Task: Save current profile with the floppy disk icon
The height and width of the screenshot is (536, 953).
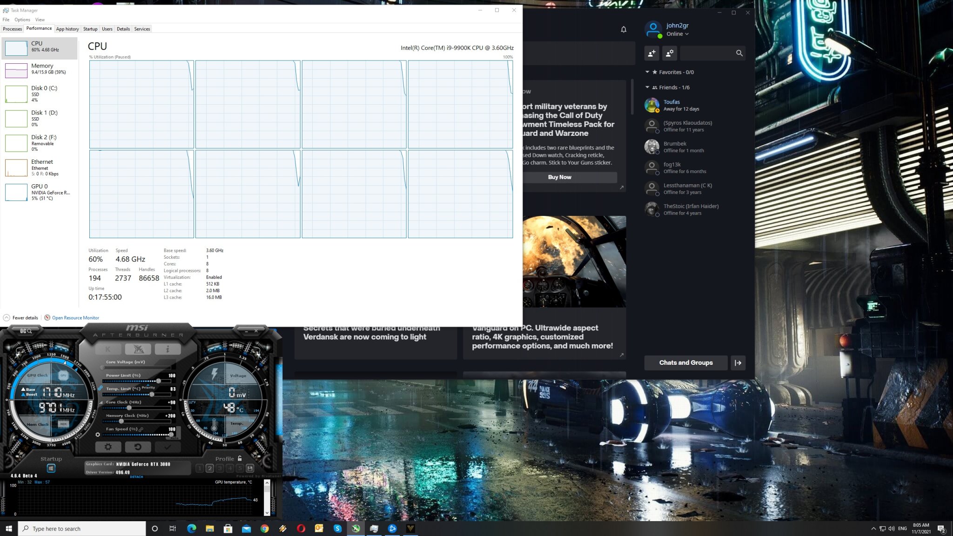Action: (x=250, y=468)
